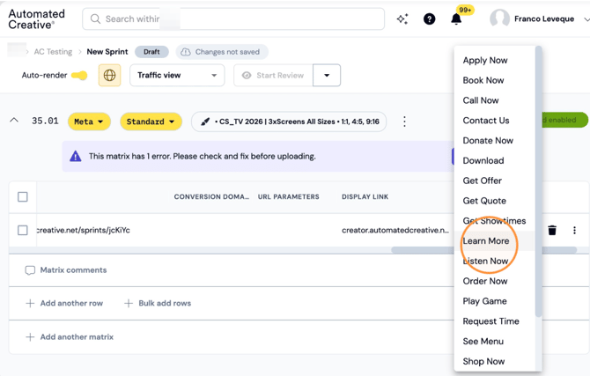Click the Start Review button
This screenshot has width=590, height=376.
coord(273,75)
